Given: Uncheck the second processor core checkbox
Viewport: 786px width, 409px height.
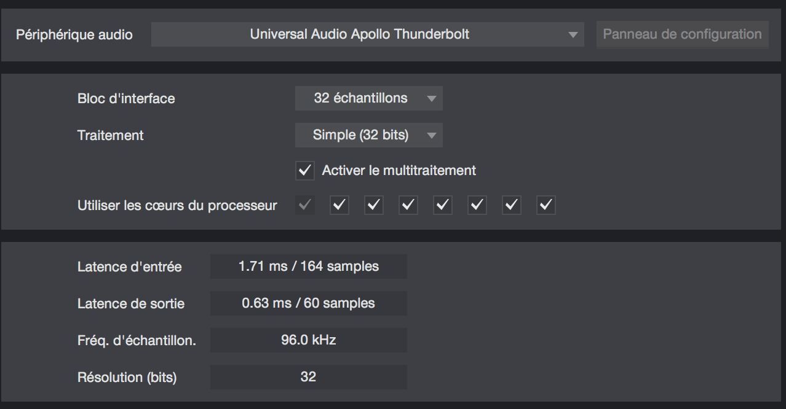Looking at the screenshot, I should pyautogui.click(x=339, y=205).
